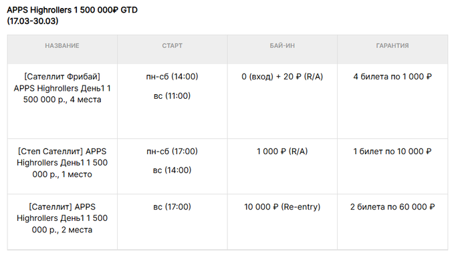This screenshot has height=257, width=468.
Task: Click the СТАРТ column header
Action: (x=172, y=45)
